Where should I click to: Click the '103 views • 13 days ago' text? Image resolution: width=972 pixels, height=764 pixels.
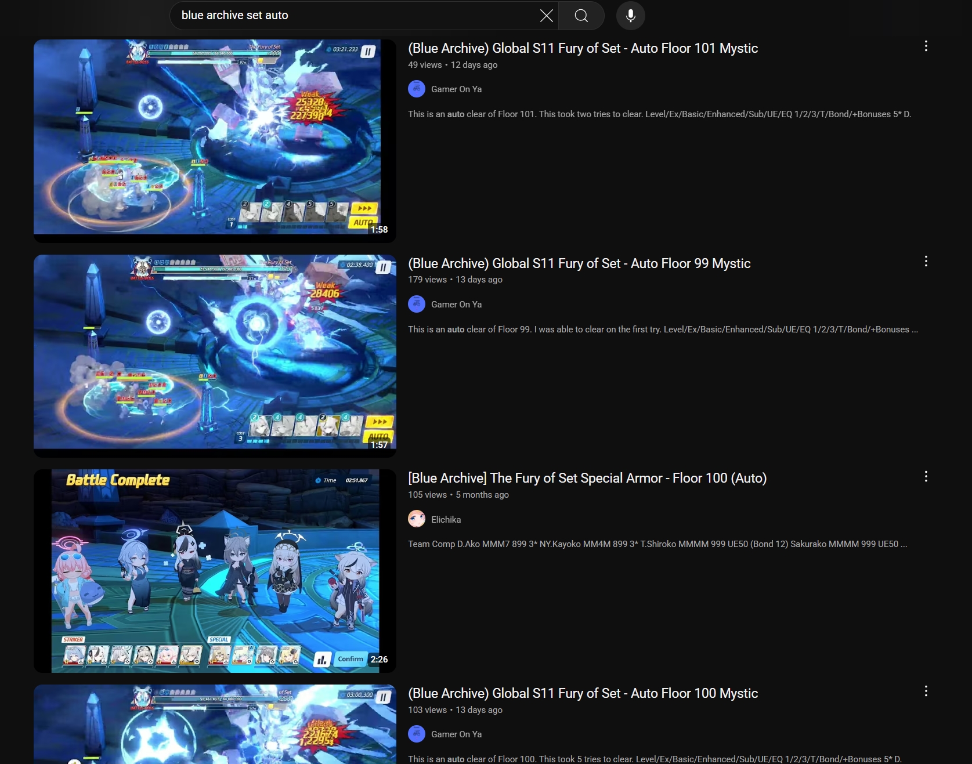(x=455, y=710)
